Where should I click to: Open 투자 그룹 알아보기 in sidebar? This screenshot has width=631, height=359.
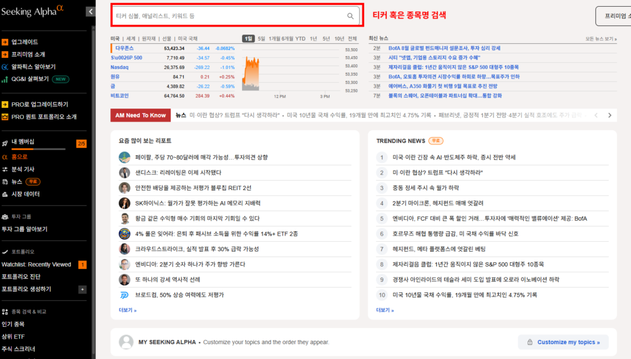[25, 229]
